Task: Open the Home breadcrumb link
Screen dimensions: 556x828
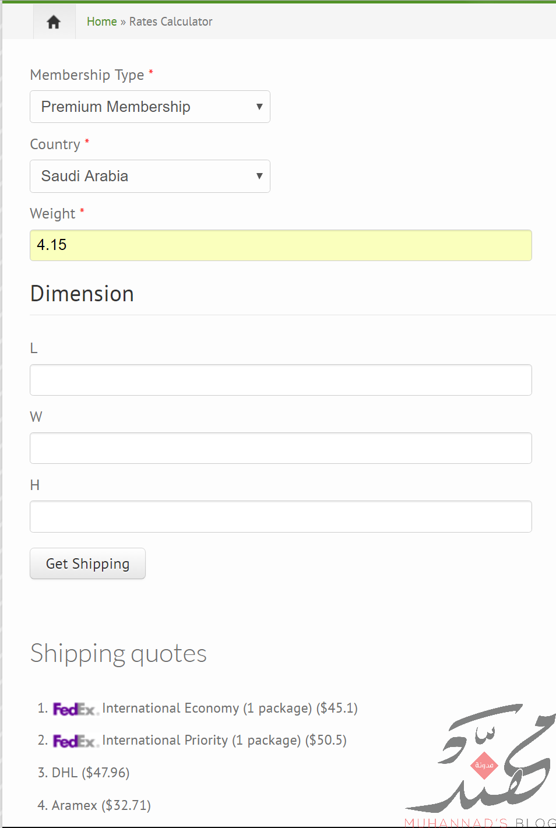Action: click(102, 22)
